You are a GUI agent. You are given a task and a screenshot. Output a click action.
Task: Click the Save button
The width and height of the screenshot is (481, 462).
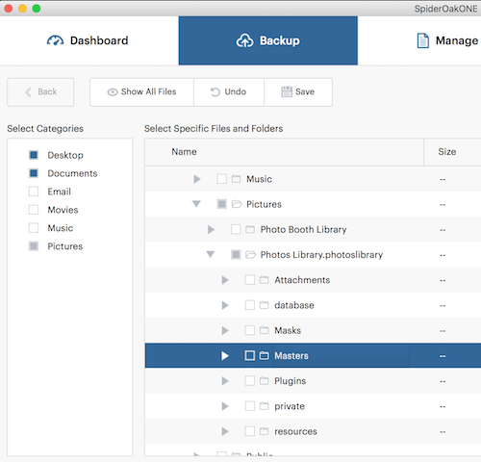tap(298, 92)
